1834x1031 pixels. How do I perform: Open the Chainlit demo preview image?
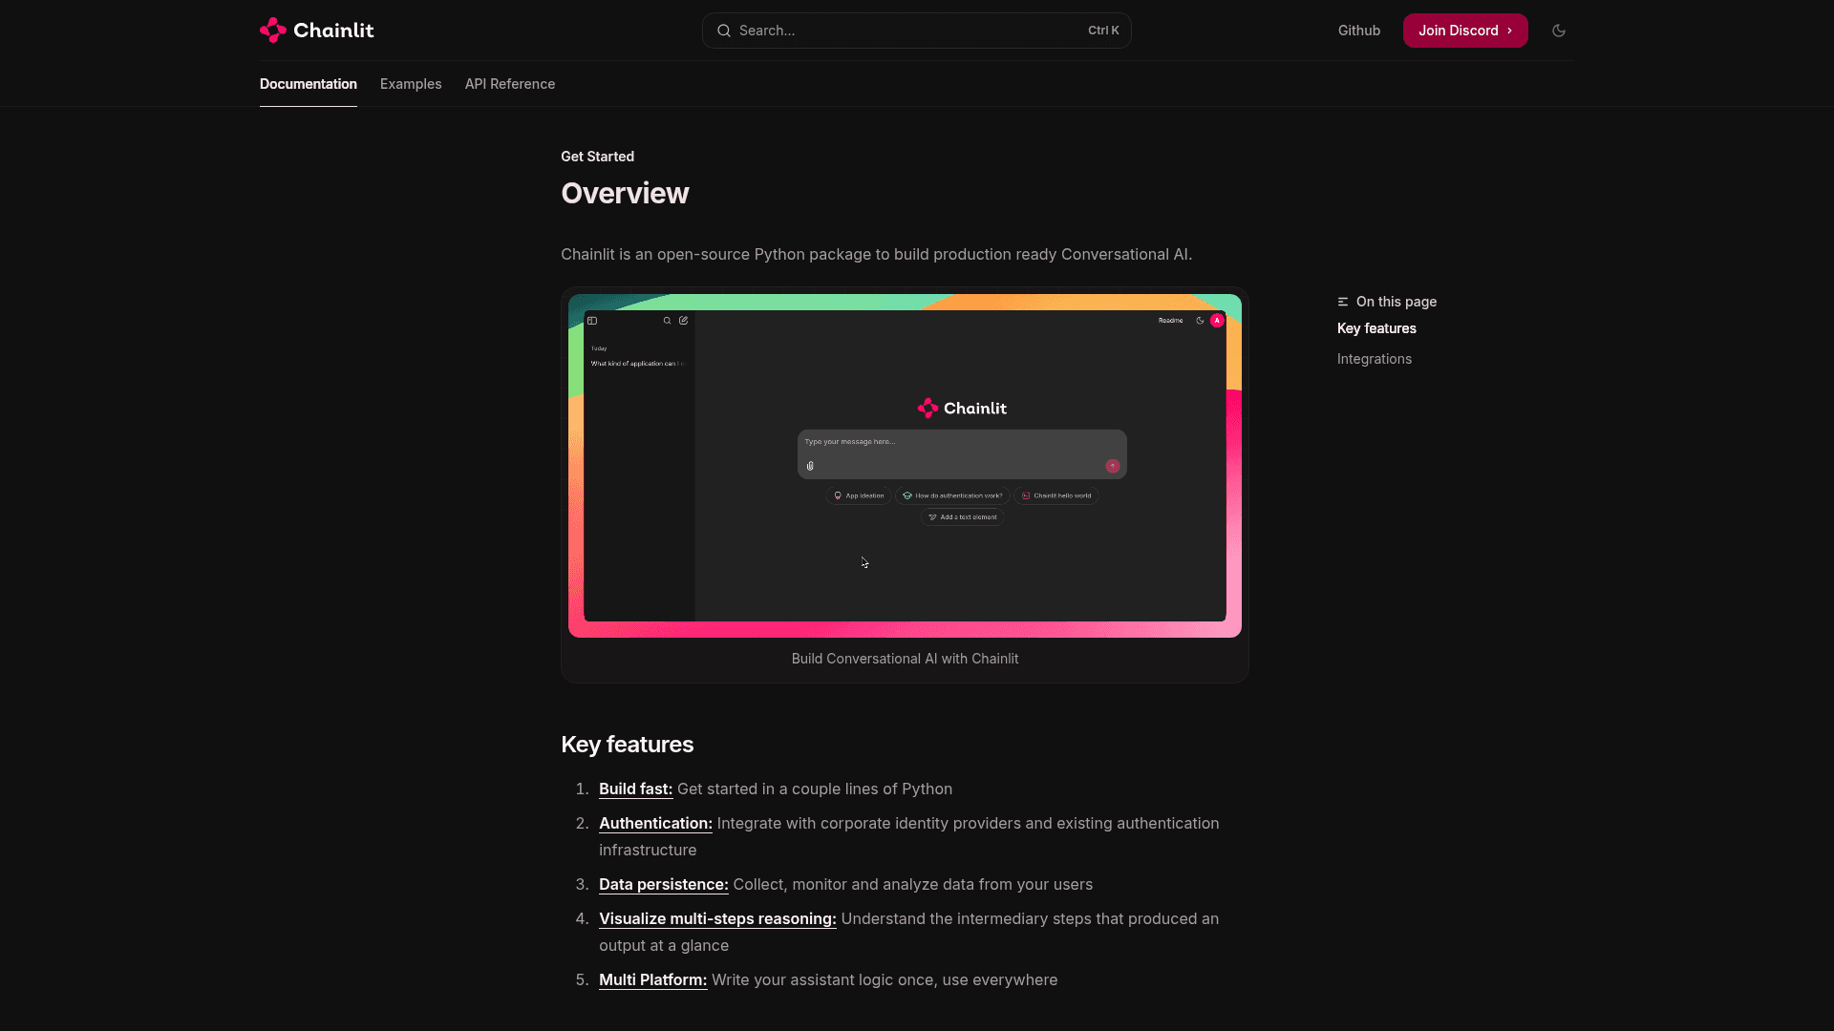(905, 466)
